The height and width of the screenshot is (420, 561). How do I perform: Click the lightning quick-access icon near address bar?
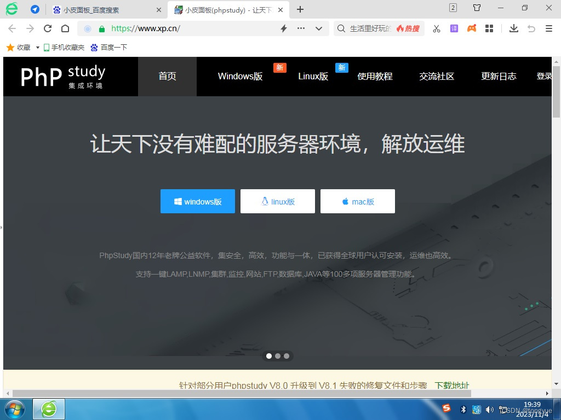click(x=284, y=28)
